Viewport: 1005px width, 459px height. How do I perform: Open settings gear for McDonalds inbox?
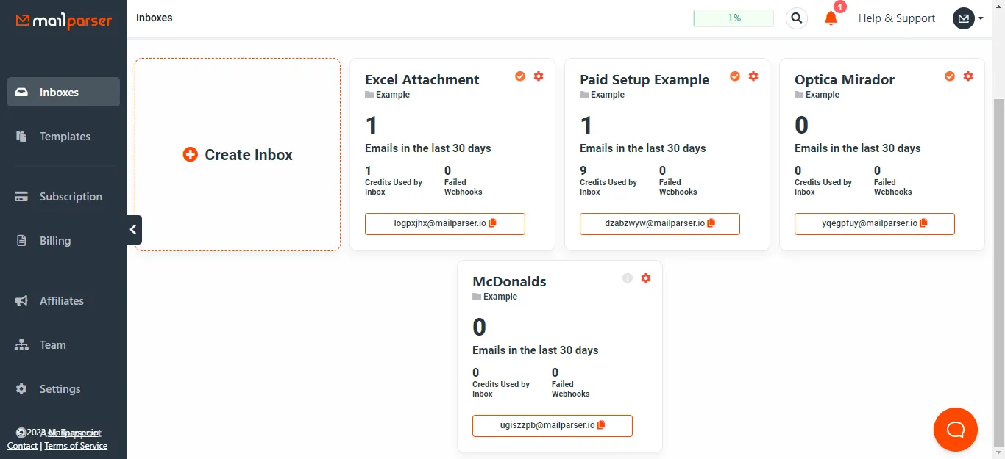[x=646, y=278]
